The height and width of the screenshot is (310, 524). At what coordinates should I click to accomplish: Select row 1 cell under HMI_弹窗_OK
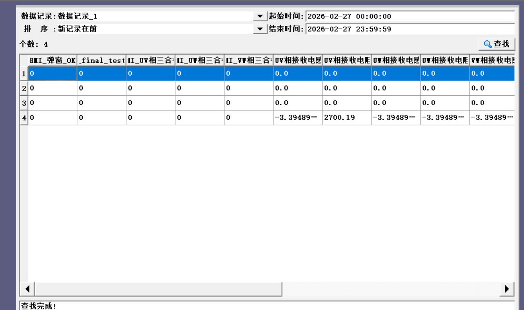[x=53, y=73]
